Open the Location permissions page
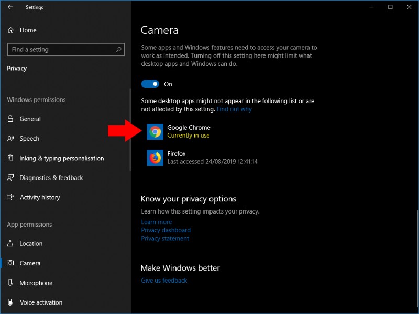 coord(31,243)
